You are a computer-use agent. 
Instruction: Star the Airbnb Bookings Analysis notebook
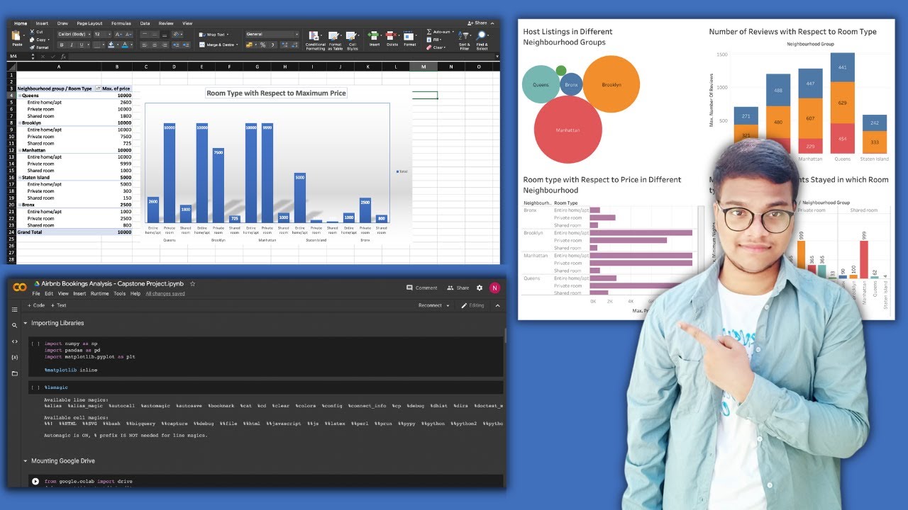point(192,284)
